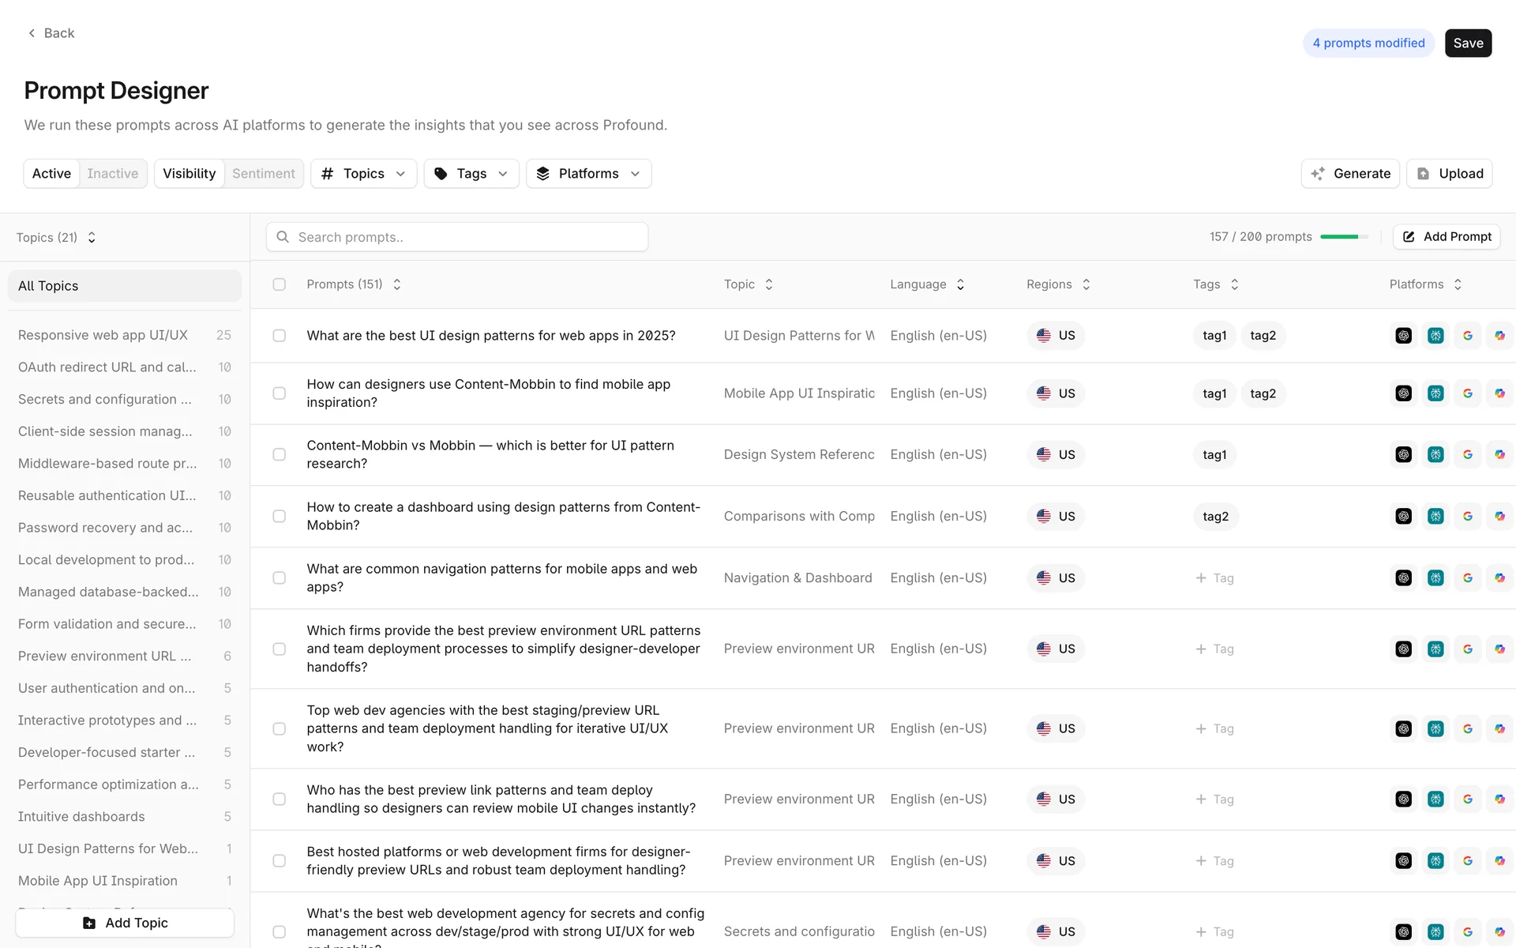The image size is (1516, 948).
Task: Tick checkbox for Content-Mobbin vs Mobbin prompt
Action: (279, 455)
